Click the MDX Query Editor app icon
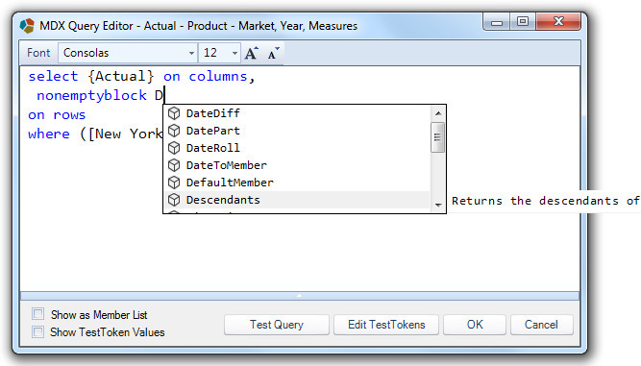This screenshot has height=366, width=641. (x=28, y=26)
